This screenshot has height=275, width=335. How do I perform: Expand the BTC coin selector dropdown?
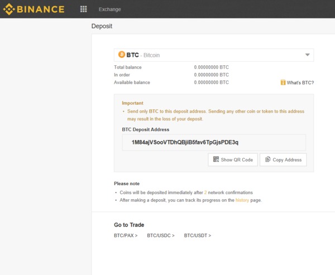[214, 55]
